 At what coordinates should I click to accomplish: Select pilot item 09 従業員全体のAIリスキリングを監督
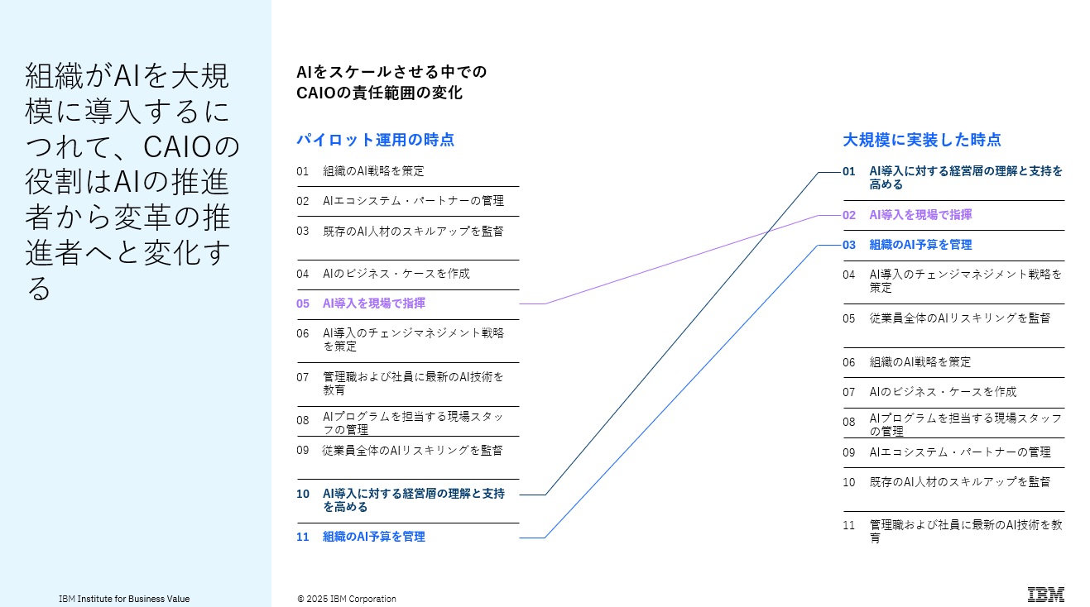(411, 451)
